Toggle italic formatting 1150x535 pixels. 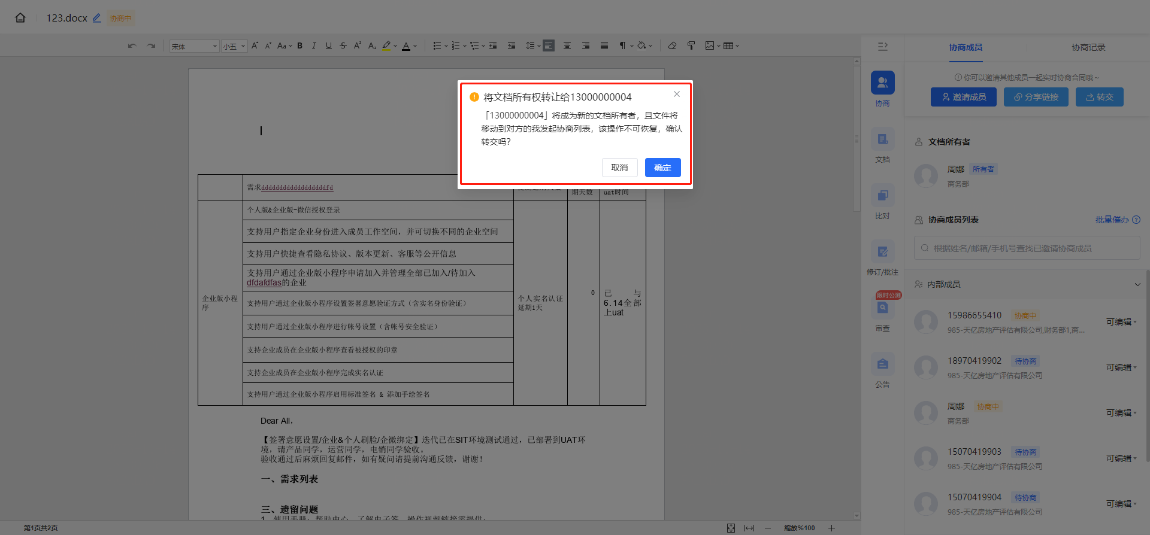(x=314, y=45)
